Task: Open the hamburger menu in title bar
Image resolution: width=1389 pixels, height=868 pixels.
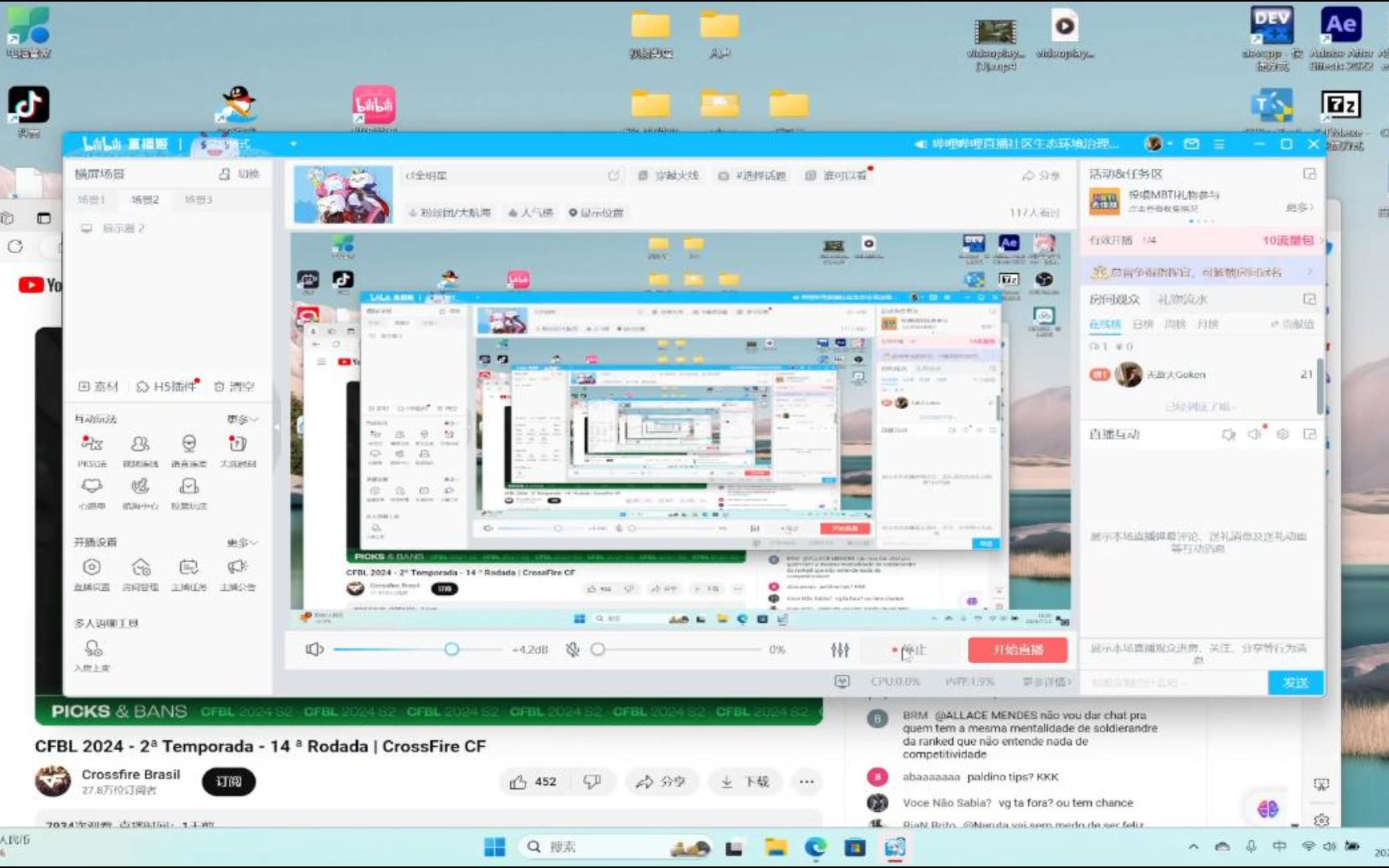Action: [1219, 144]
